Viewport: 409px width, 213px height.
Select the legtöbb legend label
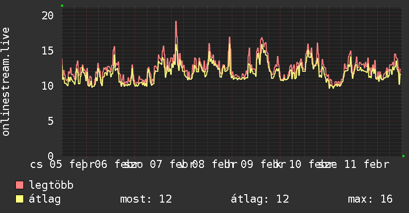click(x=51, y=185)
